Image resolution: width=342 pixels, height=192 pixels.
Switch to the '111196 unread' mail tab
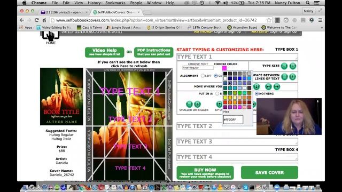(64, 12)
